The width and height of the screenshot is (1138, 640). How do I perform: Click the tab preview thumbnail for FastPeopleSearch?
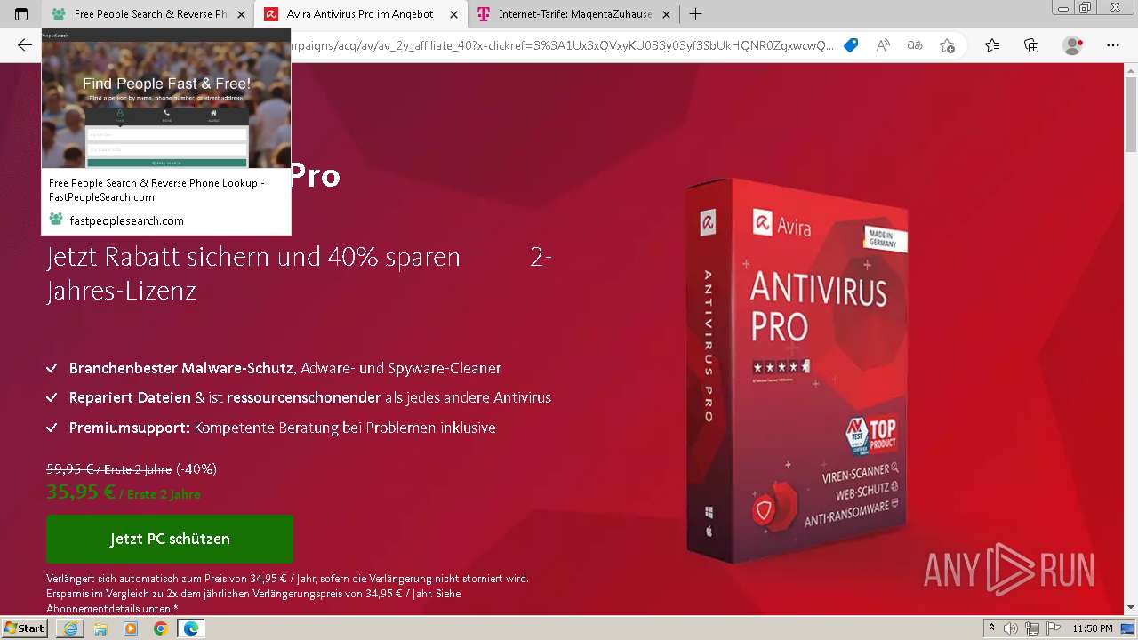(x=166, y=99)
